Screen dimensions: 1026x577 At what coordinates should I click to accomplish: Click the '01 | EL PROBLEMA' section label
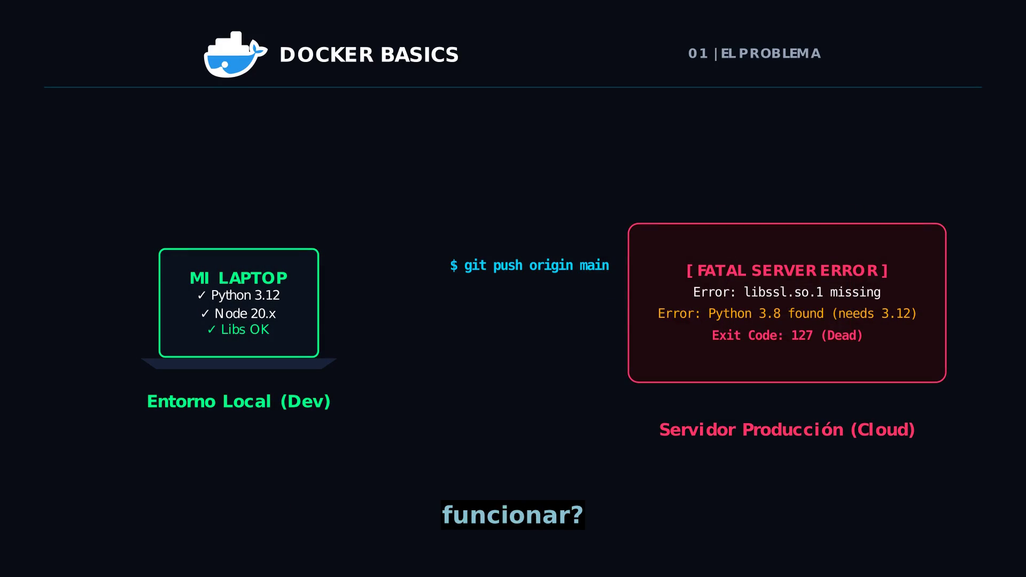point(754,53)
